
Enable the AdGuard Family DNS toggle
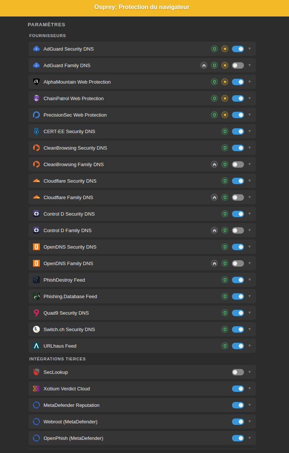coord(238,65)
